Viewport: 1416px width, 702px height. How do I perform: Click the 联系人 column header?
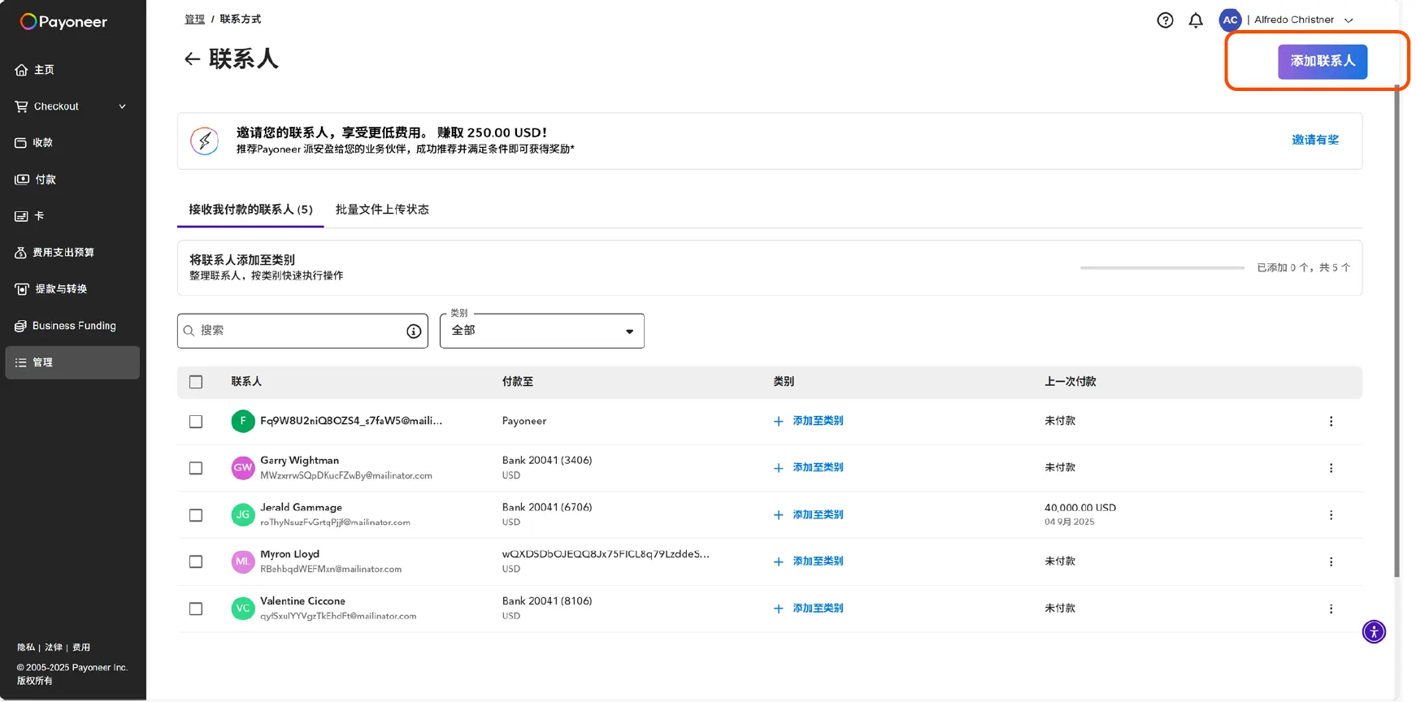[x=246, y=382]
